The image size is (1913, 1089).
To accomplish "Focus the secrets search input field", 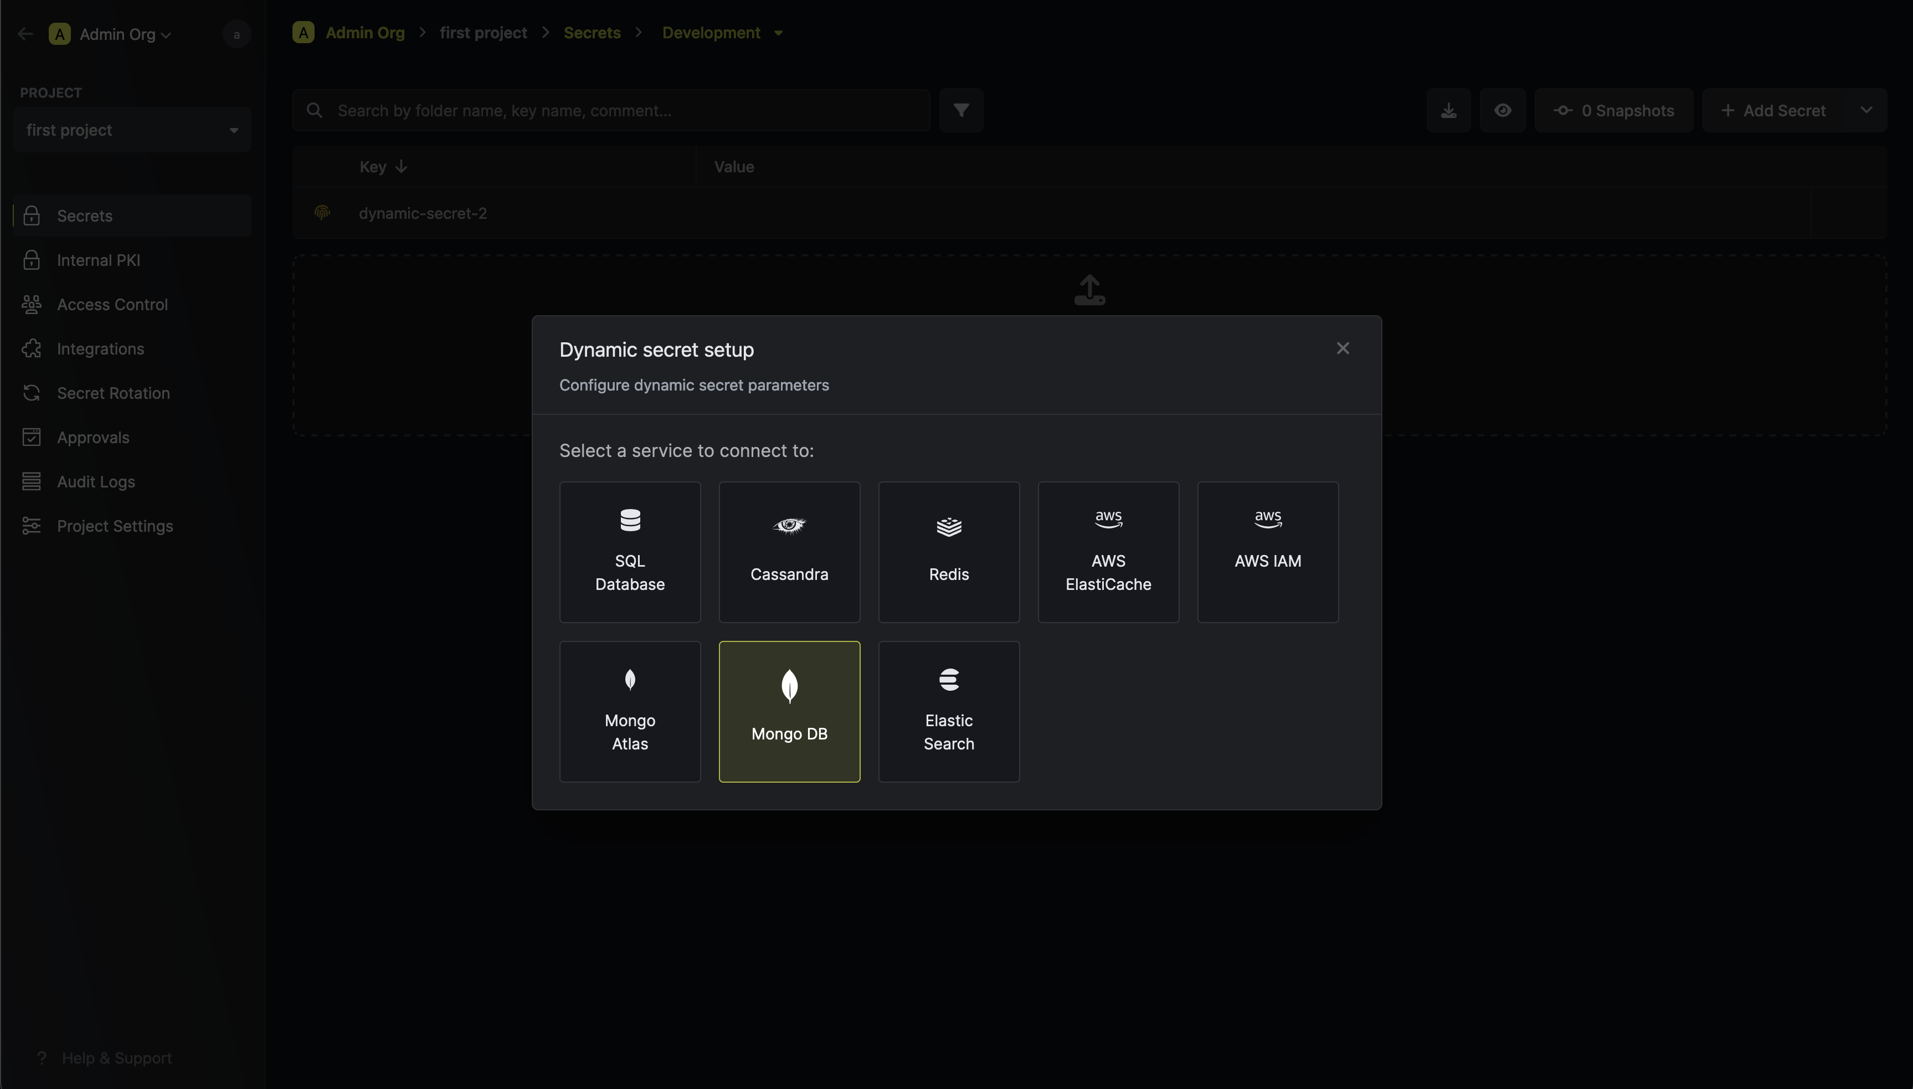I will [x=612, y=111].
